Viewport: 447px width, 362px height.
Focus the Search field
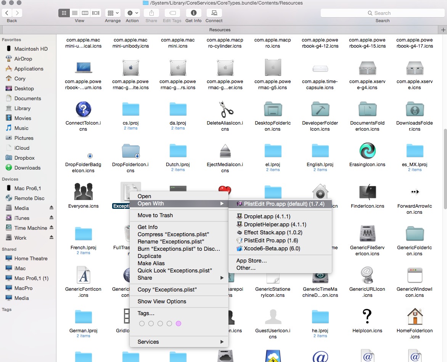pyautogui.click(x=383, y=13)
